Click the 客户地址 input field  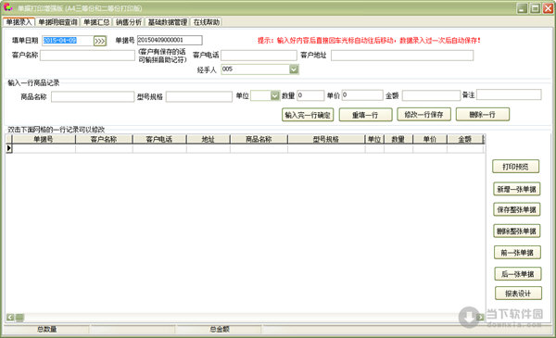tap(402, 56)
